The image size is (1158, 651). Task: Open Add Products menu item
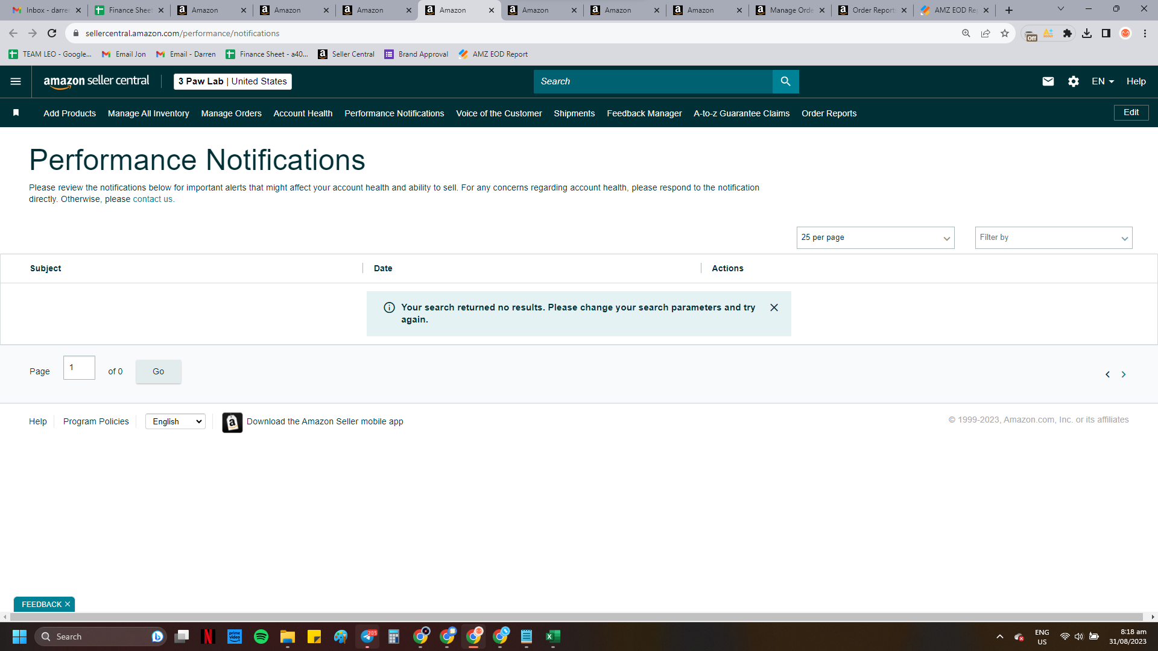point(69,113)
